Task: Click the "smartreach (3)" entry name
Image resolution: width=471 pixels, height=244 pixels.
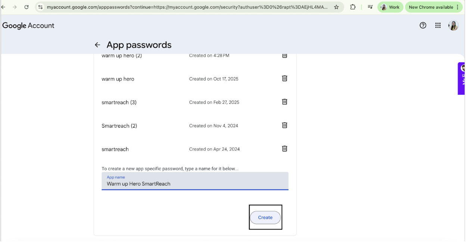Action: tap(119, 102)
